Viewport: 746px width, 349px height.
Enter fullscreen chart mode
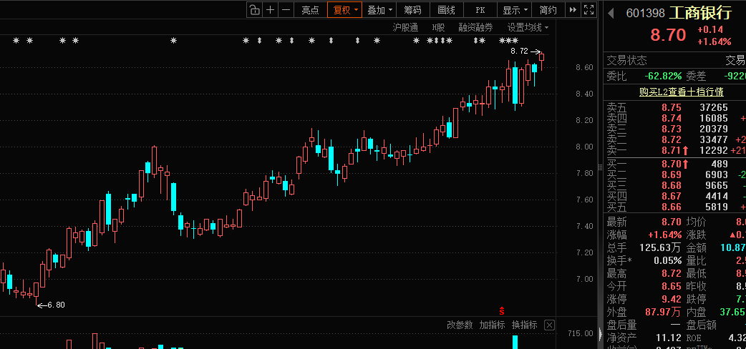(588, 9)
